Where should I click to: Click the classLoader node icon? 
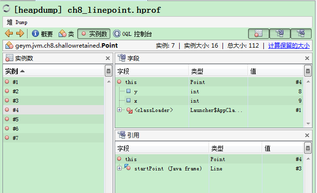coord(129,110)
